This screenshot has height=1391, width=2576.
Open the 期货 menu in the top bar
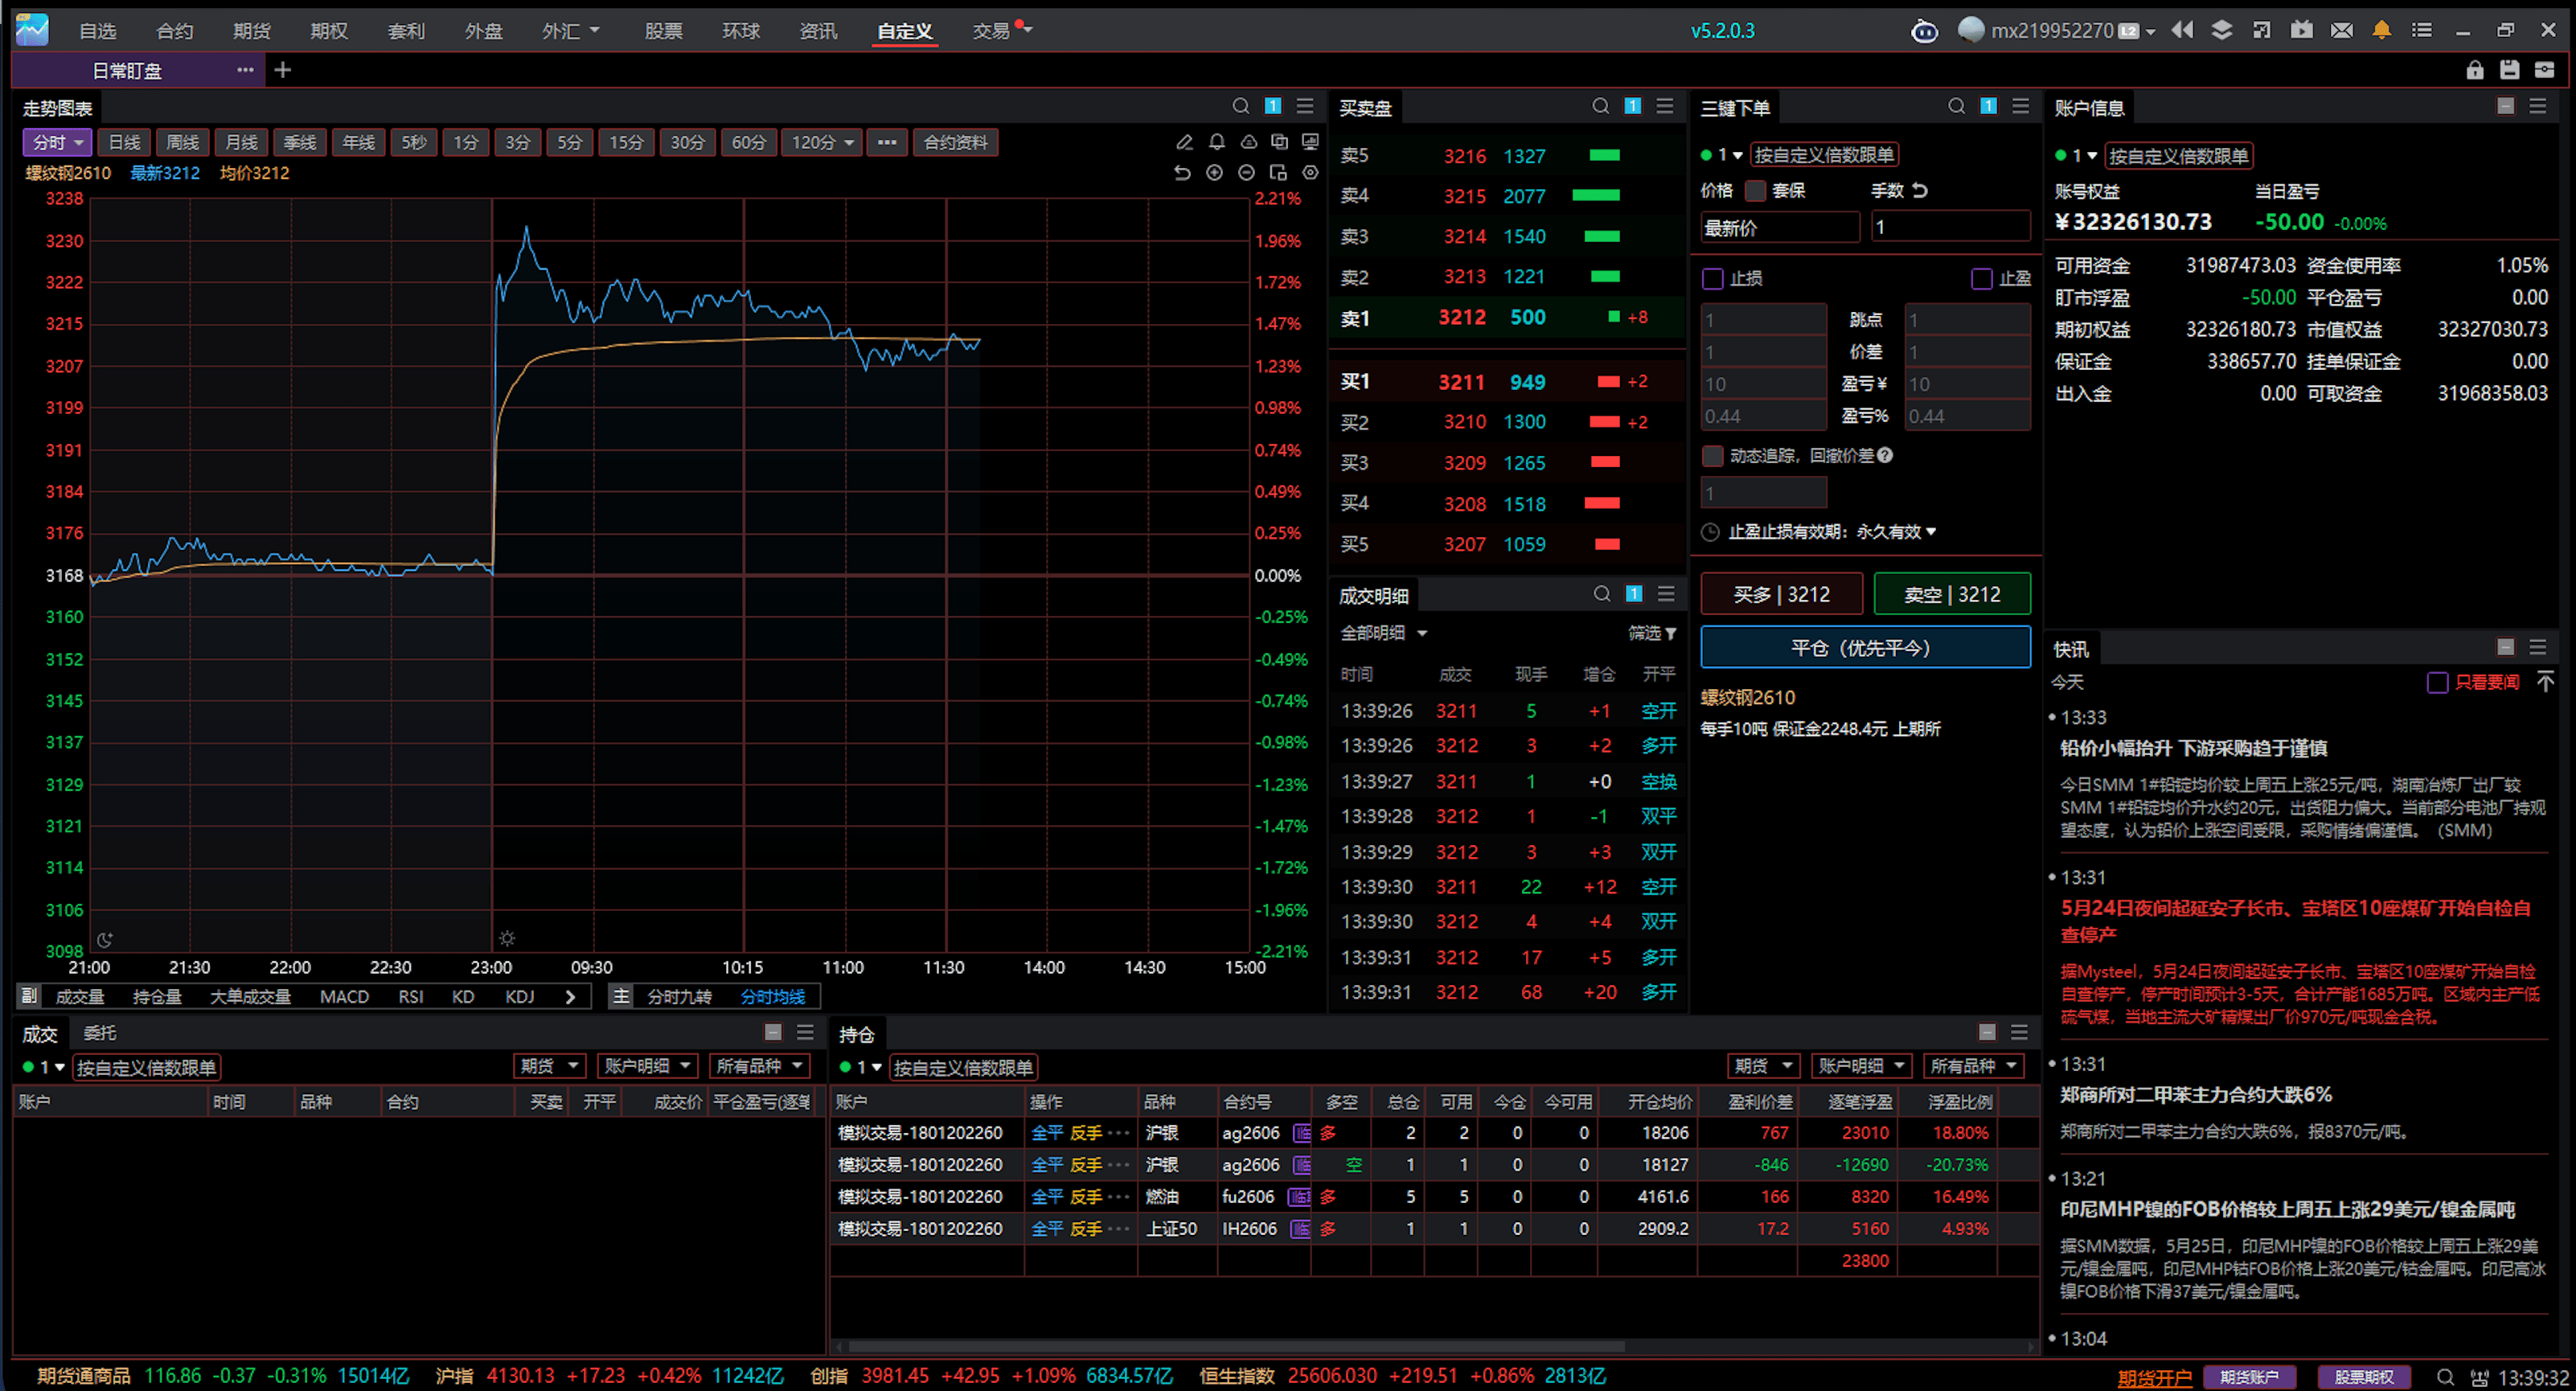click(x=252, y=31)
